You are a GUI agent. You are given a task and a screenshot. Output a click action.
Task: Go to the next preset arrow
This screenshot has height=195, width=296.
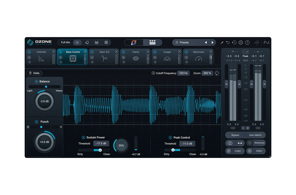click(x=212, y=43)
